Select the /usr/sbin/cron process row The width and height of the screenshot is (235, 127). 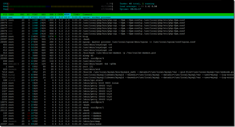pyautogui.click(x=117, y=61)
